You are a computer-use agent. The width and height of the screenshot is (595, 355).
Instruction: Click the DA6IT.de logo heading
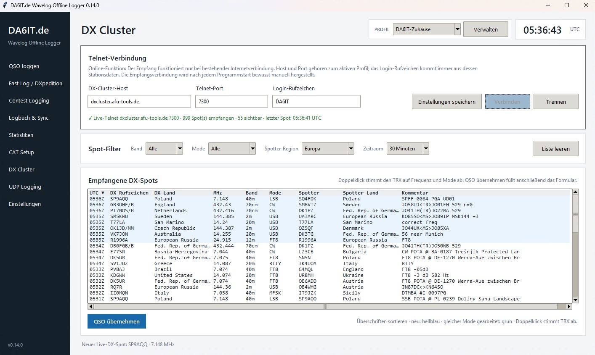pyautogui.click(x=29, y=30)
